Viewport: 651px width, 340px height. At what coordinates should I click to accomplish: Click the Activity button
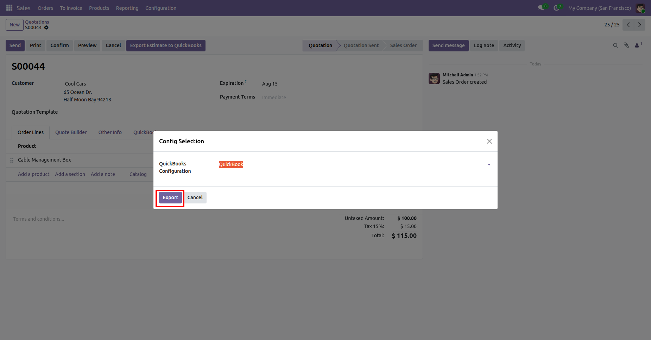(x=512, y=45)
